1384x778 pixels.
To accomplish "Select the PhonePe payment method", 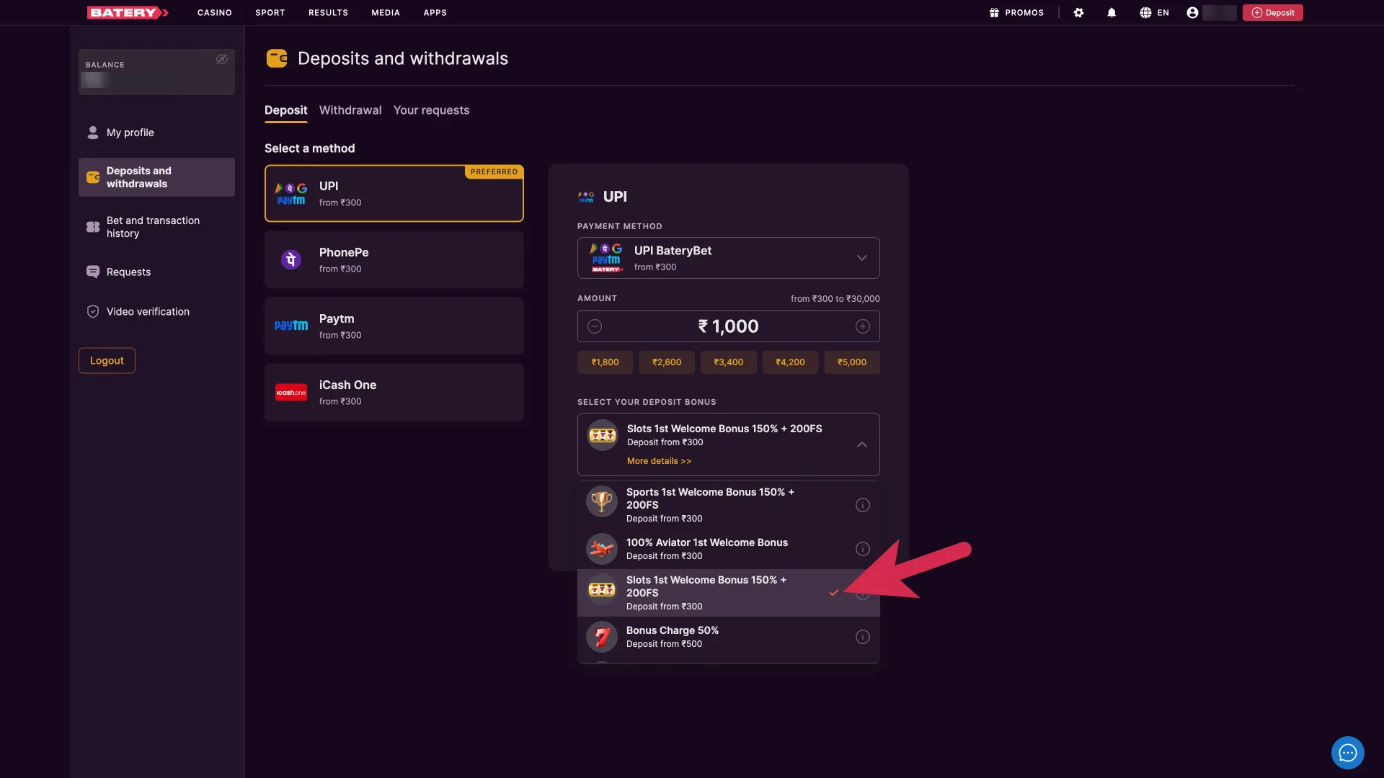I will coord(394,259).
